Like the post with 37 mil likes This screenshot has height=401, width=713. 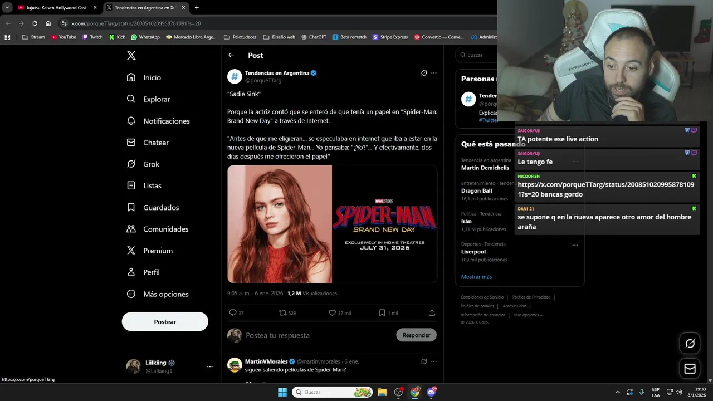pos(333,313)
